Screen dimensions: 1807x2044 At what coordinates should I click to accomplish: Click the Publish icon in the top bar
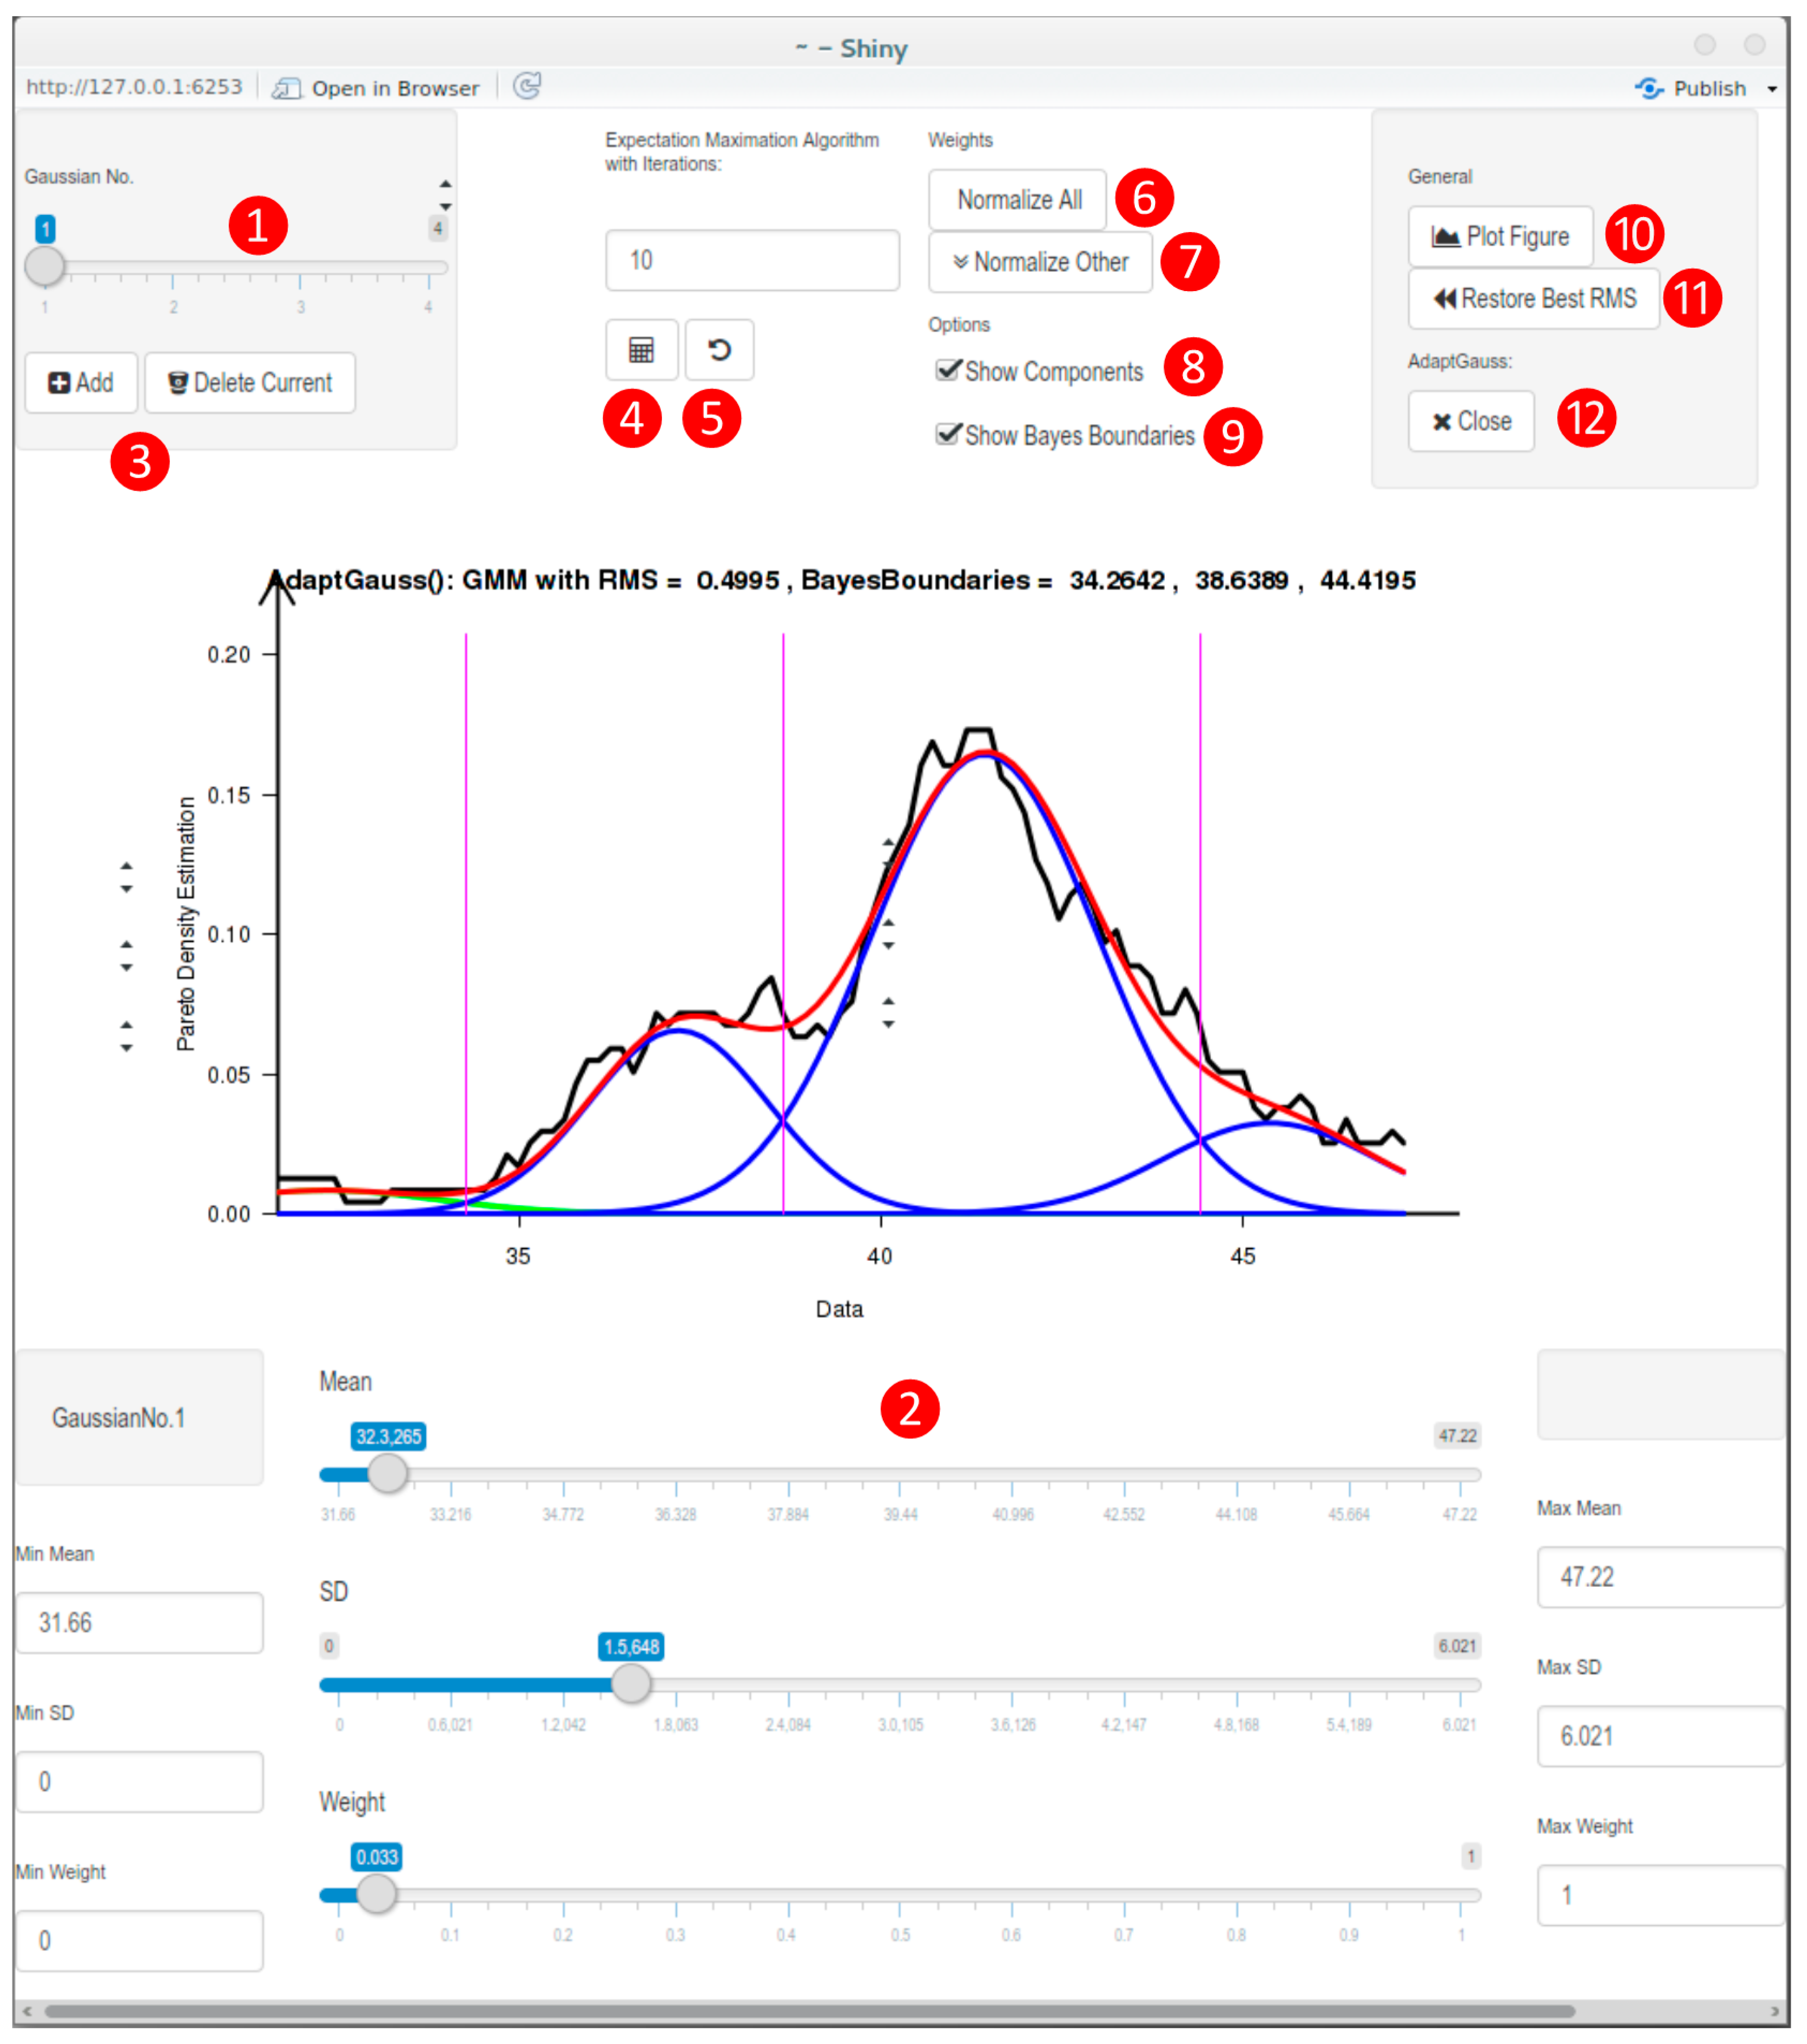click(x=1650, y=88)
